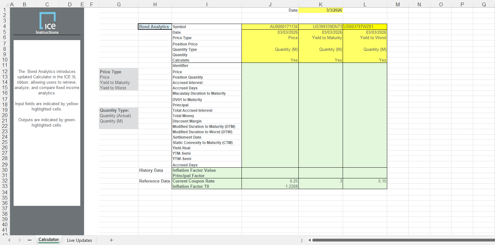Open the Price Type cell showing Yield to Maturity
The image size is (495, 245).
coord(321,38)
